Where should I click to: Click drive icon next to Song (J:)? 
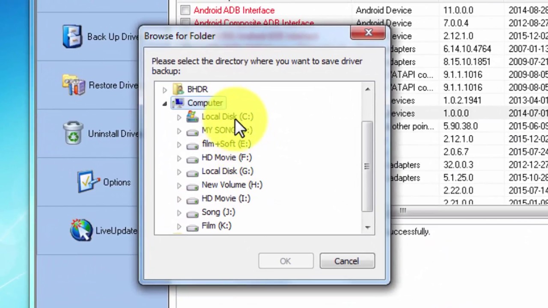pos(192,213)
